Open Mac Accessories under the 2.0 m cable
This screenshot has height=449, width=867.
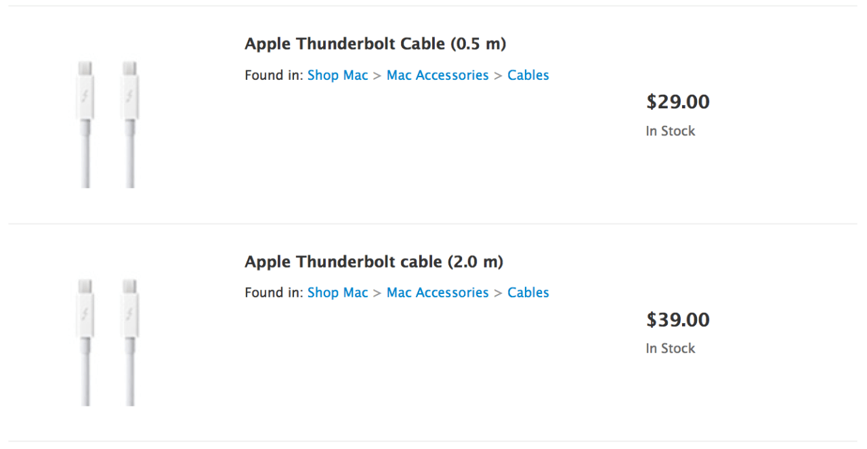tap(438, 293)
